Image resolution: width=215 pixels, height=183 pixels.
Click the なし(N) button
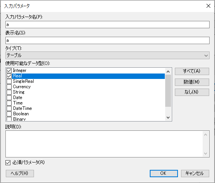[192, 92]
